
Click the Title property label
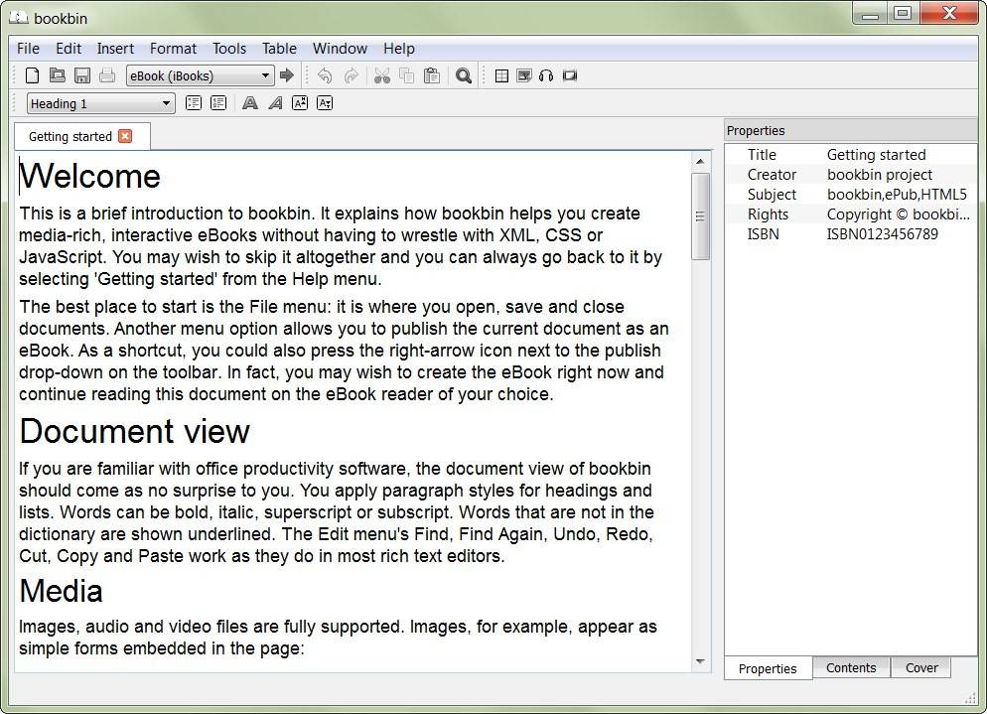coord(762,155)
